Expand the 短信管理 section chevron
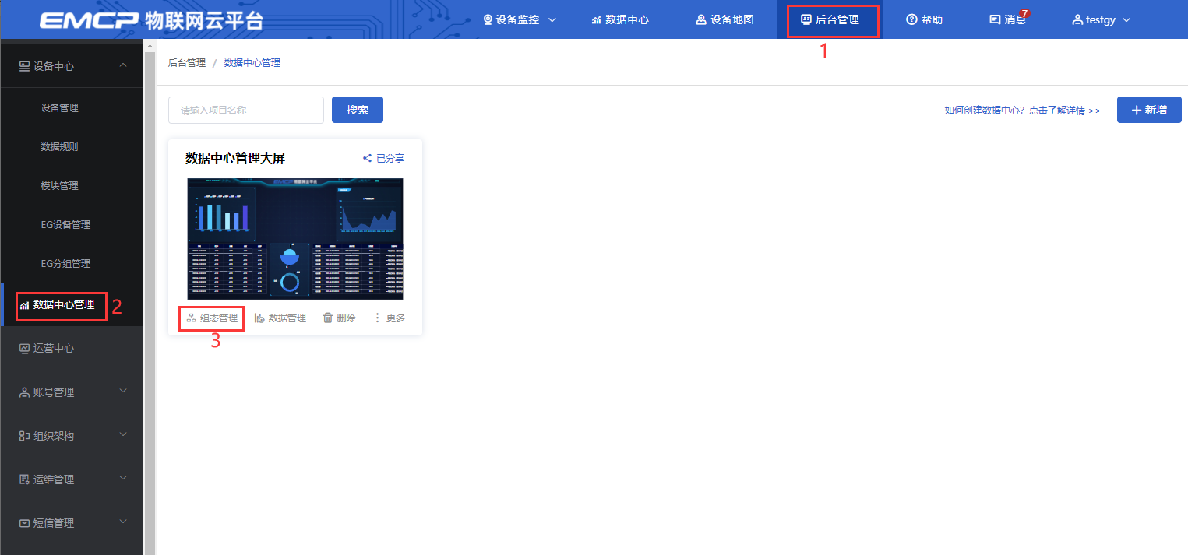Image resolution: width=1188 pixels, height=555 pixels. [123, 522]
